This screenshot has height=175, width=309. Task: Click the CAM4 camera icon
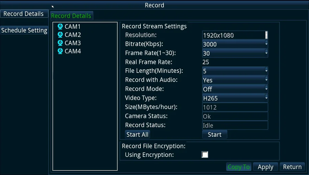[60, 51]
